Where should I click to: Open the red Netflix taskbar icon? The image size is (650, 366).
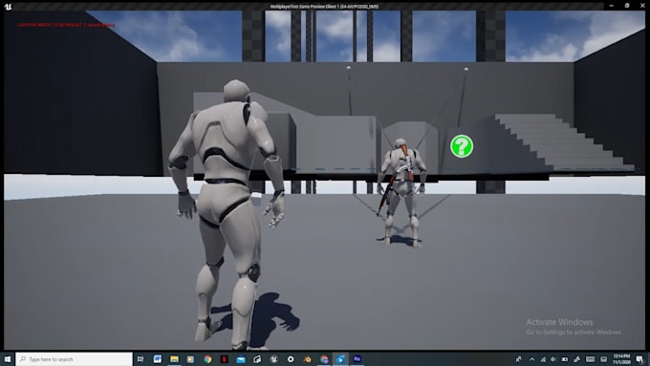pos(225,359)
